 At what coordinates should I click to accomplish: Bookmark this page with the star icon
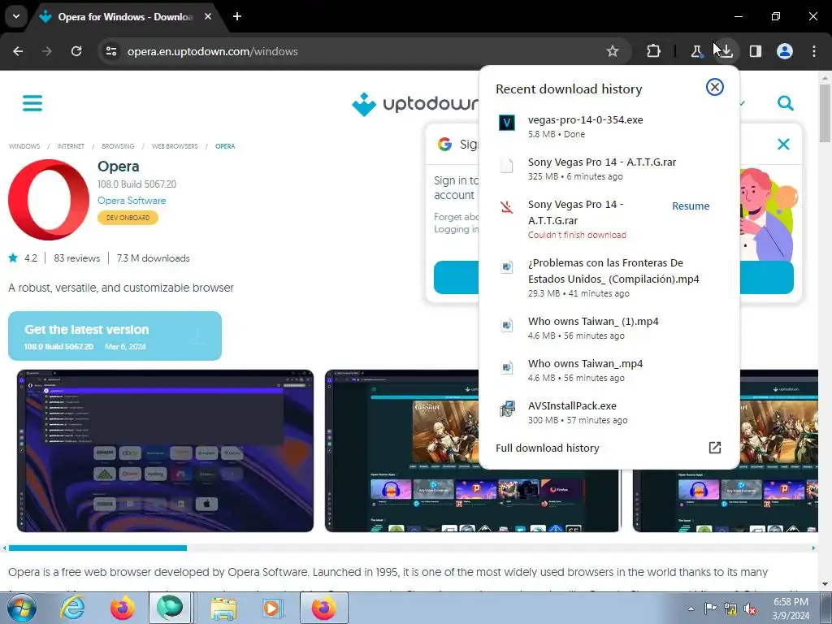[613, 51]
